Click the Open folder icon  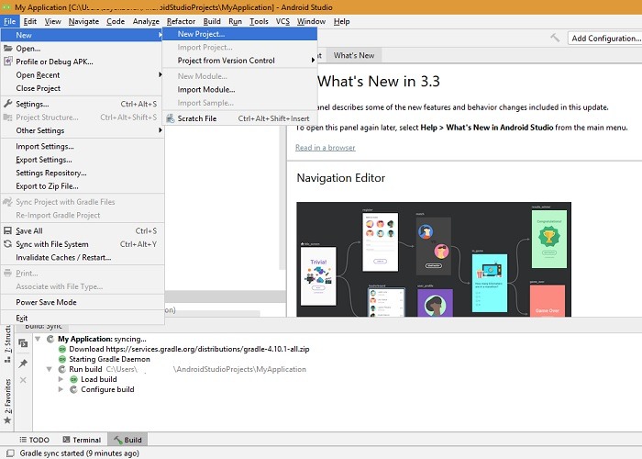click(x=7, y=49)
